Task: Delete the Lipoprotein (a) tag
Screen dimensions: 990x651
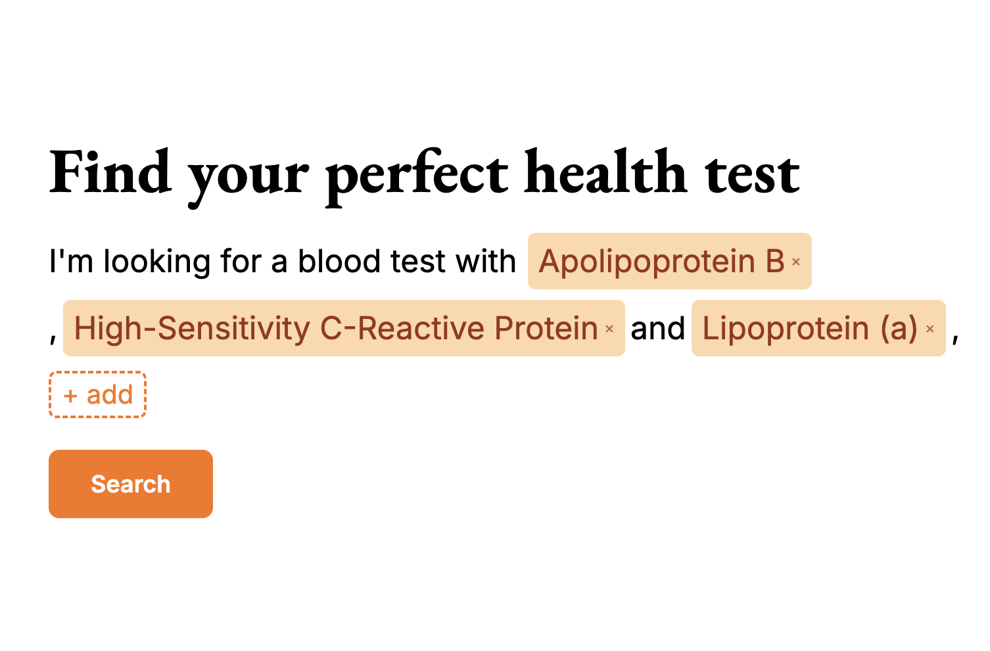Action: (x=930, y=329)
